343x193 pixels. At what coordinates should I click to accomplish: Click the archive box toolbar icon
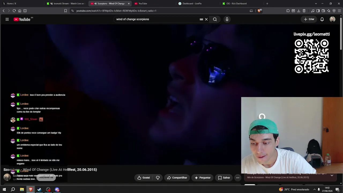[293, 11]
